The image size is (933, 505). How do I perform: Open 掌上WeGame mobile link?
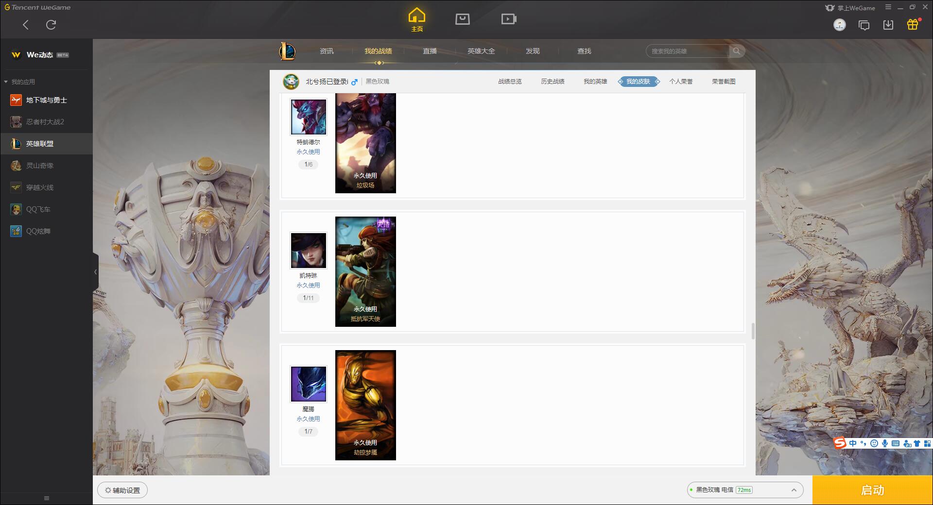pos(850,8)
